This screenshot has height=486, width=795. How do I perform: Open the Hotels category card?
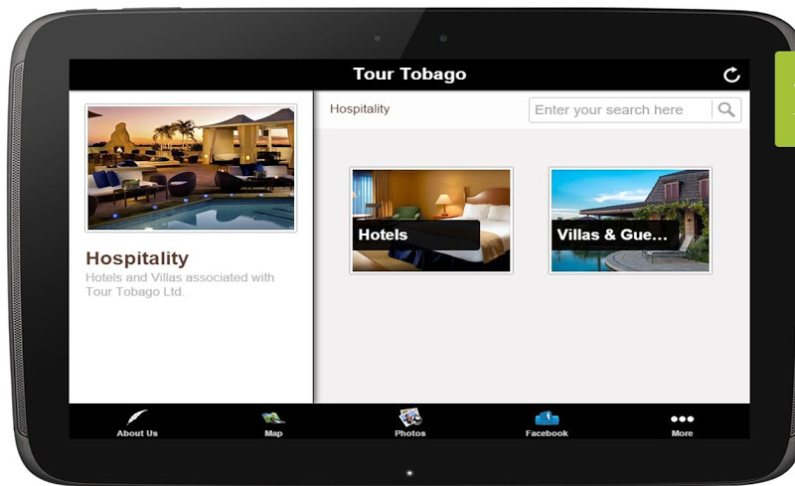coord(431,221)
